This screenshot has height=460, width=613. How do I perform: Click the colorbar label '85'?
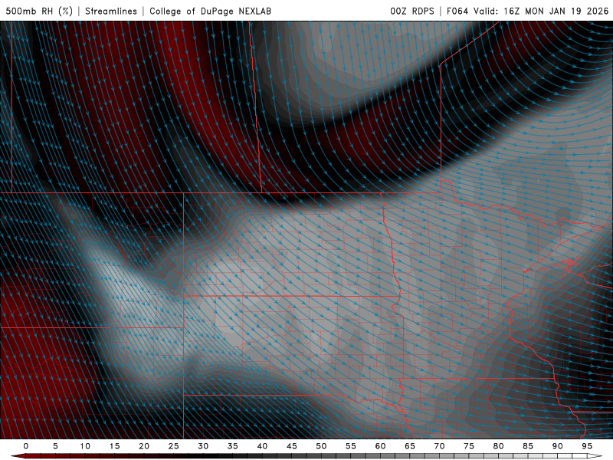click(x=528, y=446)
